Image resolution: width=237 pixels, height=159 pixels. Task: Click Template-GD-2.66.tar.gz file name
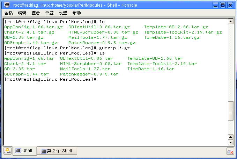(176, 27)
